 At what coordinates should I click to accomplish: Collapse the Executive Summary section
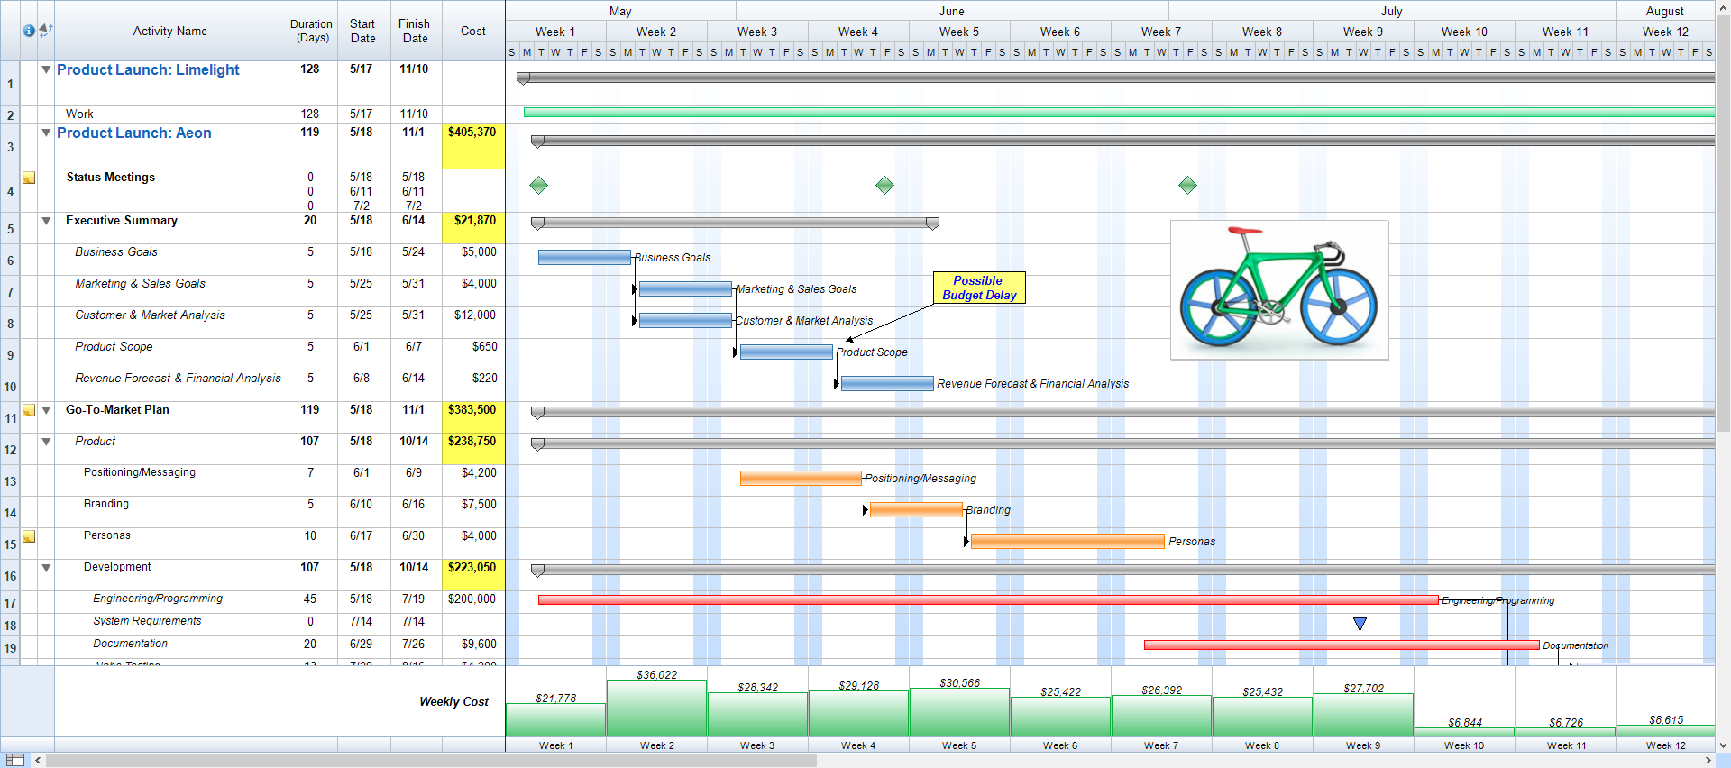coord(46,221)
